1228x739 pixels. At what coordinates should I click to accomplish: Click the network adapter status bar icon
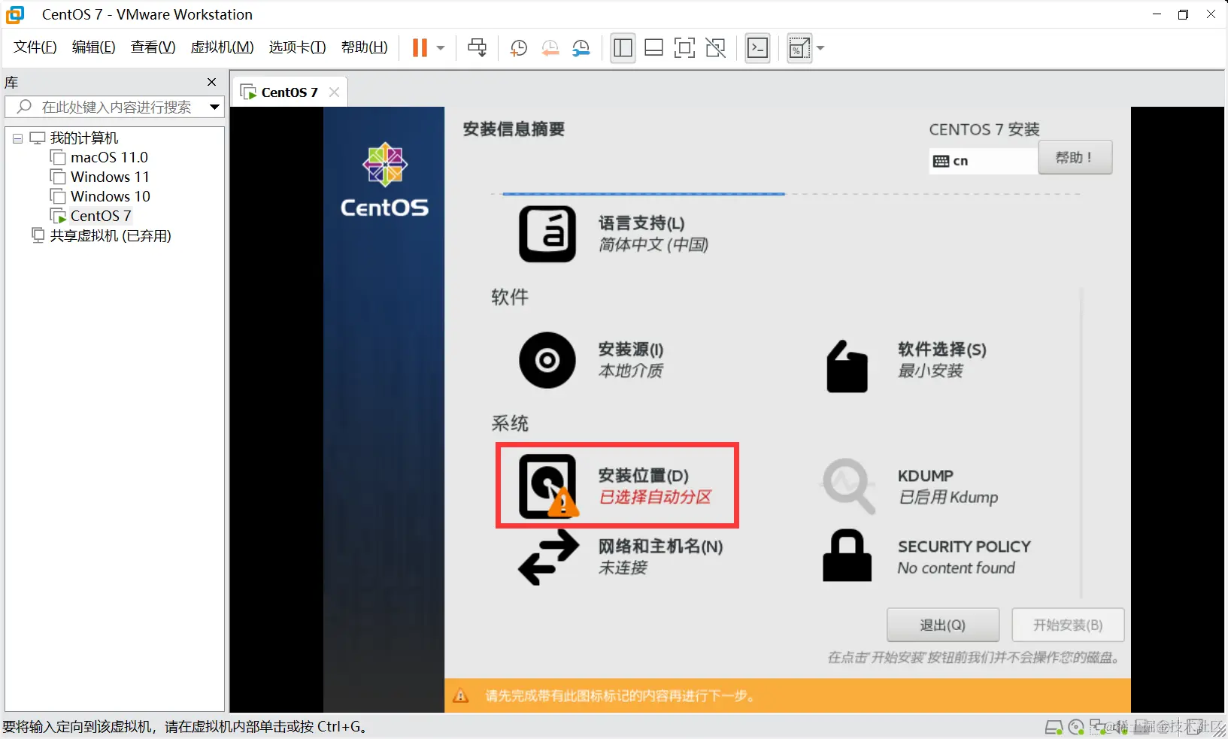point(1099,727)
